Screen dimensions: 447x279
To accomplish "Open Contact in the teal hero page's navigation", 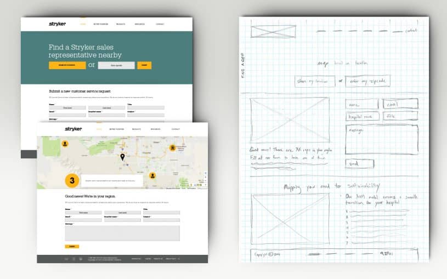I will click(x=160, y=24).
